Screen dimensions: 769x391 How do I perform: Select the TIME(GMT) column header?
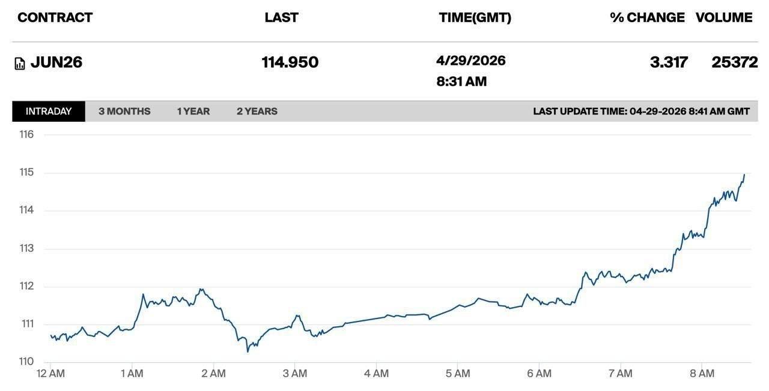(x=475, y=18)
